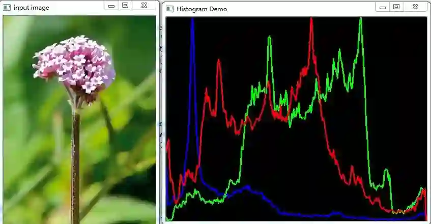The height and width of the screenshot is (224, 431).
Task: Close the input image window
Action: pos(144,6)
